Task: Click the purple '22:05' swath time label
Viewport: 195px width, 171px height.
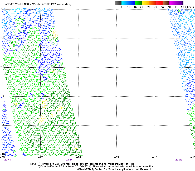Action: click(x=179, y=160)
